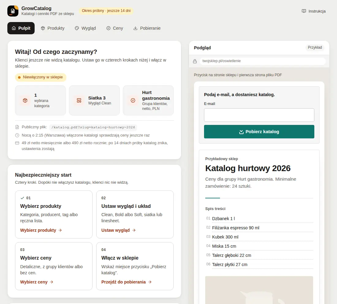This screenshot has width=337, height=304.
Task: Follow the 'Ustaw wygląd' link
Action: (119, 230)
